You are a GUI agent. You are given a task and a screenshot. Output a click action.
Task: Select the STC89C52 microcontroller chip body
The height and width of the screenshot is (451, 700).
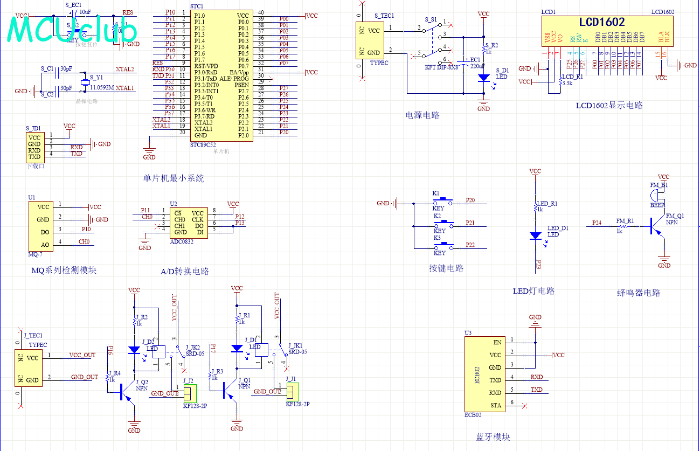[x=222, y=75]
